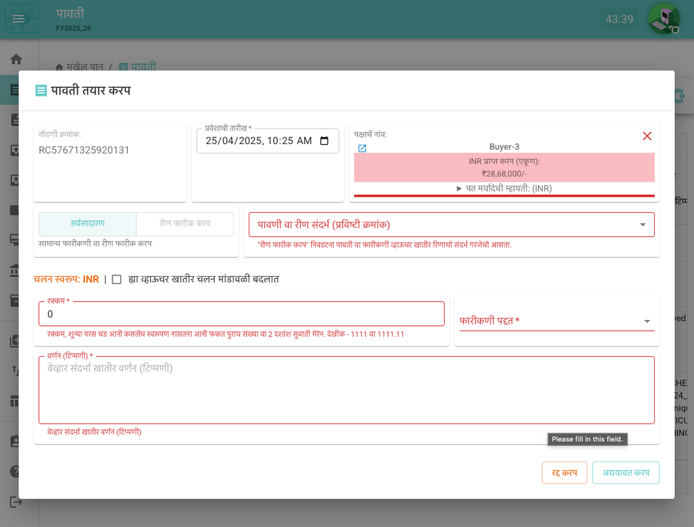694x527 pixels.
Task: Select the रीण फारीक करप toggle option
Action: click(x=185, y=224)
